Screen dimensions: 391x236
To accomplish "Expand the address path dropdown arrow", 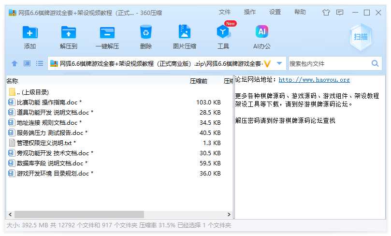I will pos(279,63).
